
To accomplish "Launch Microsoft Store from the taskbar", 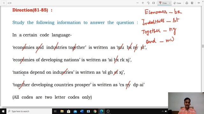I will (69, 111).
